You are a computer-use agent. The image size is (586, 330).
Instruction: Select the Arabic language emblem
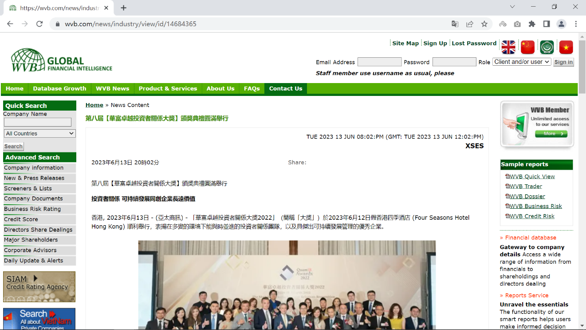click(x=547, y=47)
